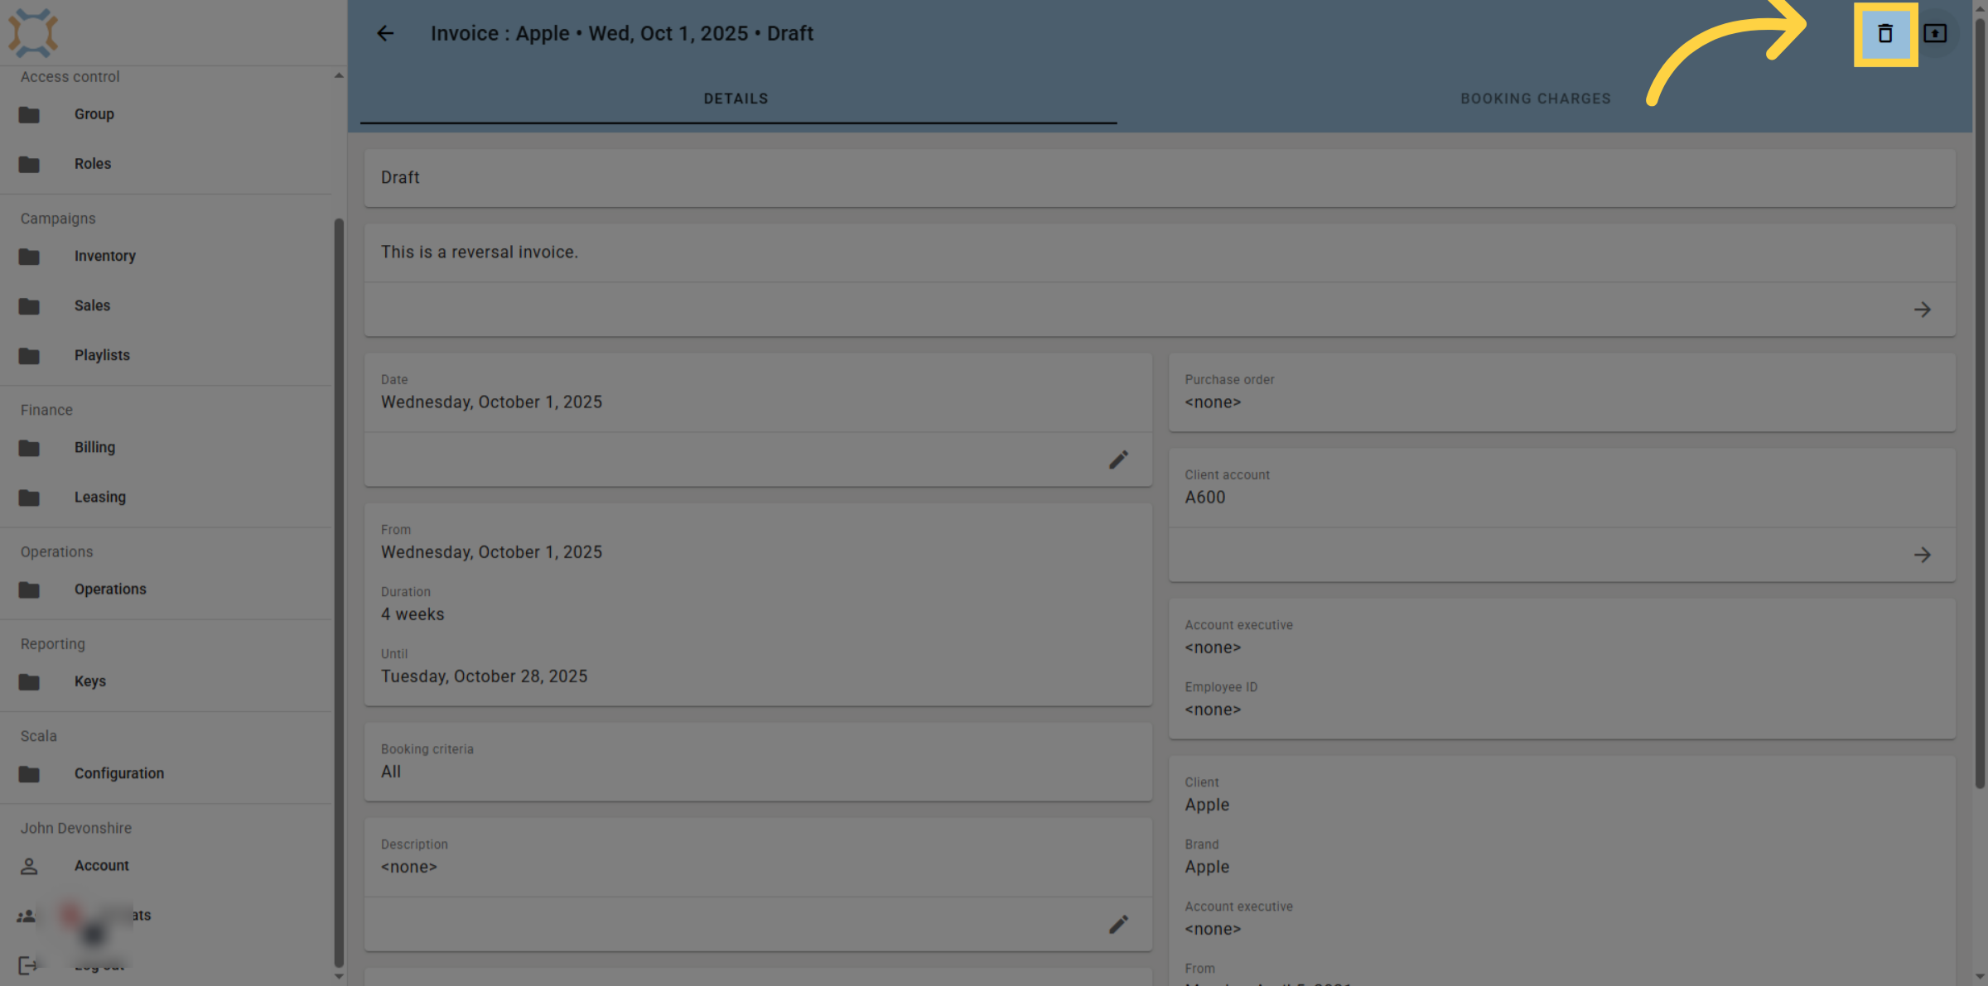Click the sidebar scroll-down arrow
This screenshot has width=1988, height=986.
pyautogui.click(x=339, y=976)
